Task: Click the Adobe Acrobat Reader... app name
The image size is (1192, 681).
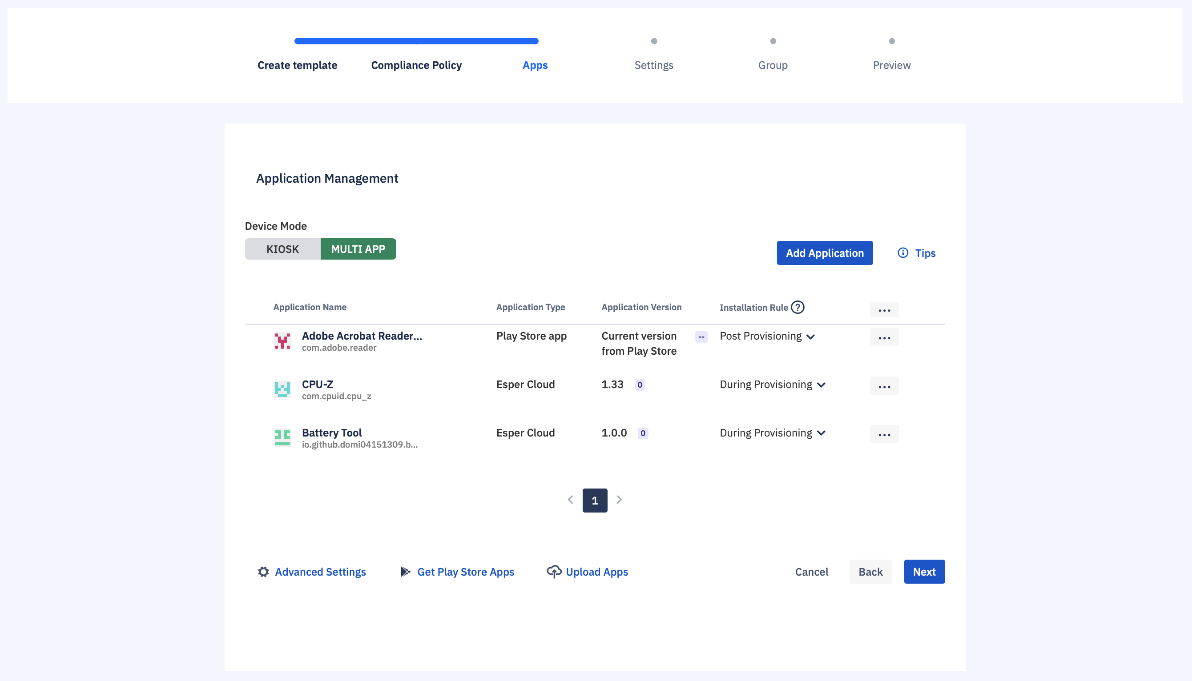Action: point(362,336)
